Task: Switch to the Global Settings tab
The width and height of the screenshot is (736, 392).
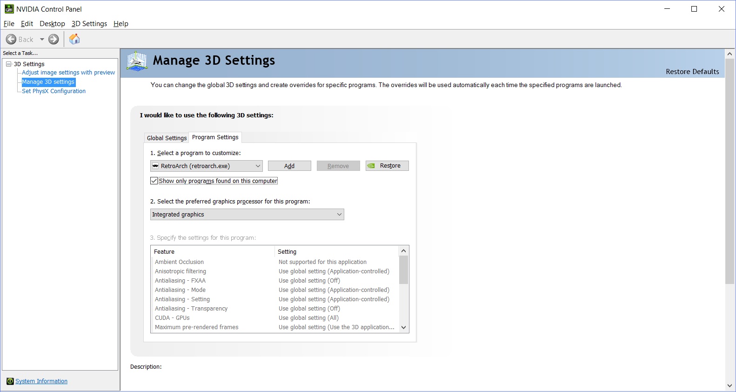Action: (167, 138)
